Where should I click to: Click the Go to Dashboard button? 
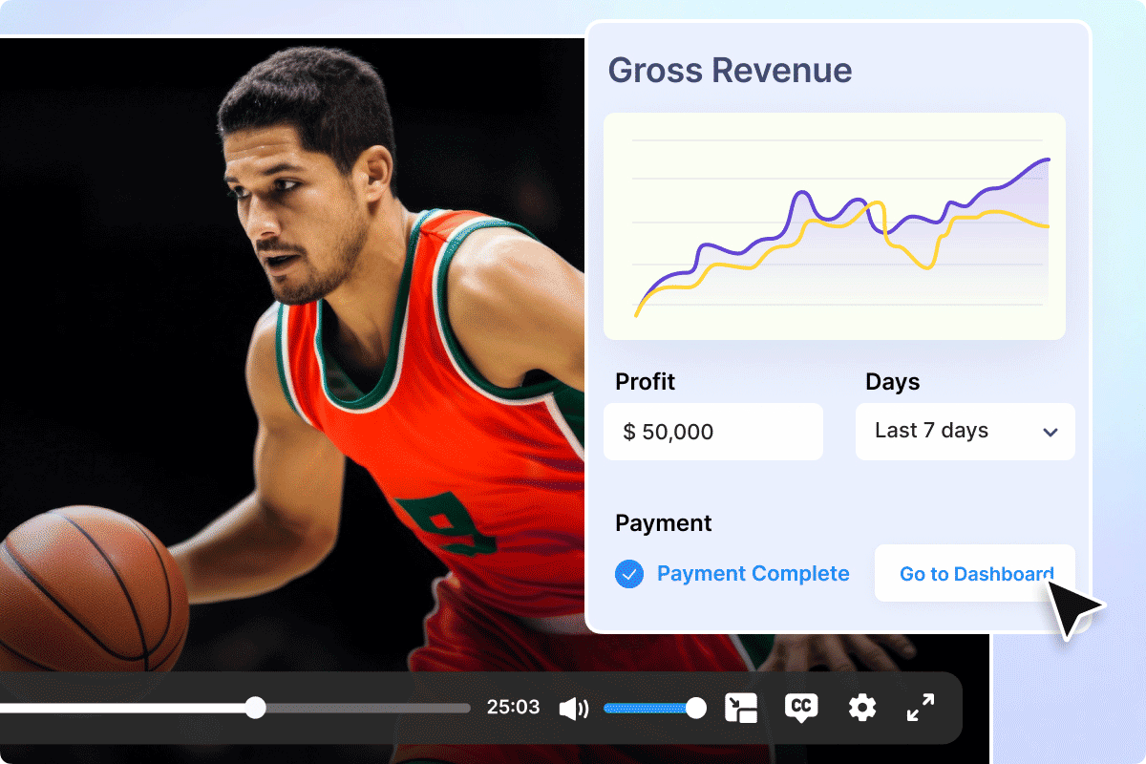(974, 573)
